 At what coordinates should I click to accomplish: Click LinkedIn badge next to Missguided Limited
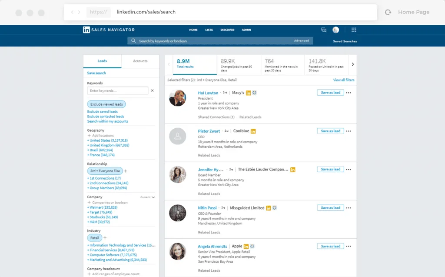[269, 208]
